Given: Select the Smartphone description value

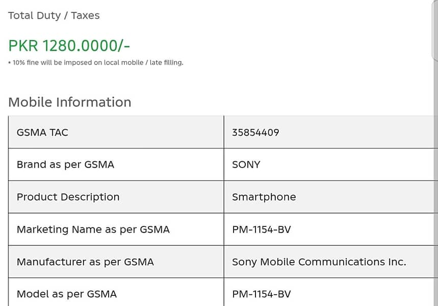Looking at the screenshot, I should 264,197.
